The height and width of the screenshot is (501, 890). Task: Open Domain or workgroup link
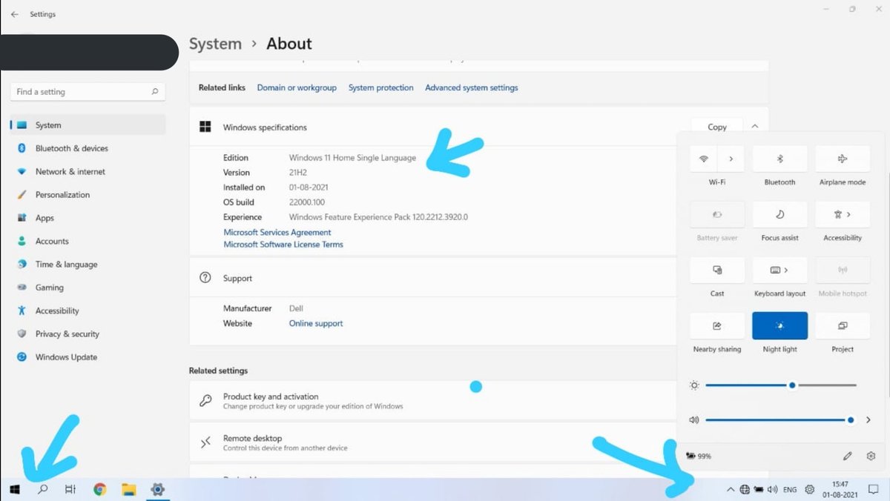(297, 87)
